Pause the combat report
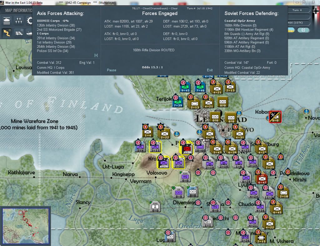The width and height of the screenshot is (320, 246). point(112,70)
